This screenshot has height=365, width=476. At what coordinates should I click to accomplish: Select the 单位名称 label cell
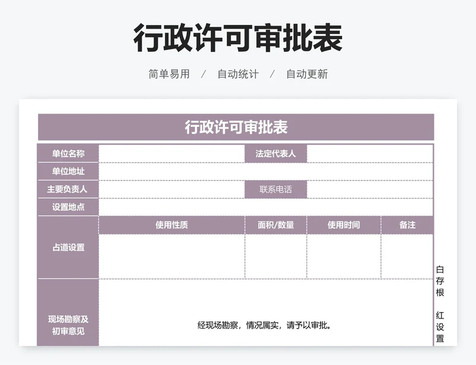[68, 154]
